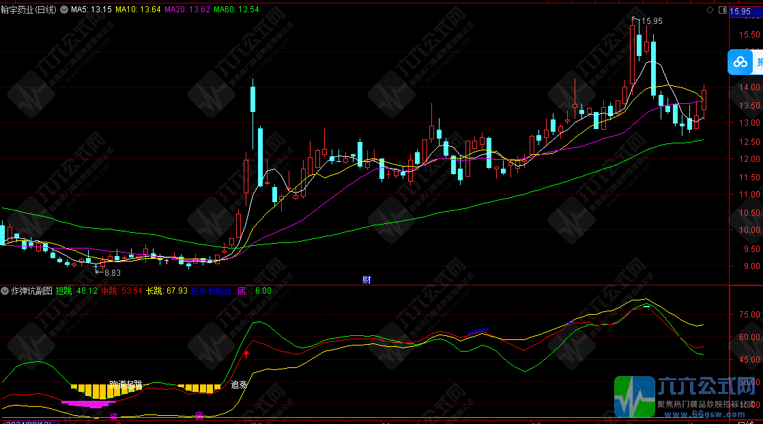Select the MA5 moving average label

[x=91, y=10]
